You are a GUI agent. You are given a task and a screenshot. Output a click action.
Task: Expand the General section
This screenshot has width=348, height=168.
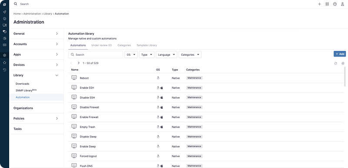pos(37,34)
